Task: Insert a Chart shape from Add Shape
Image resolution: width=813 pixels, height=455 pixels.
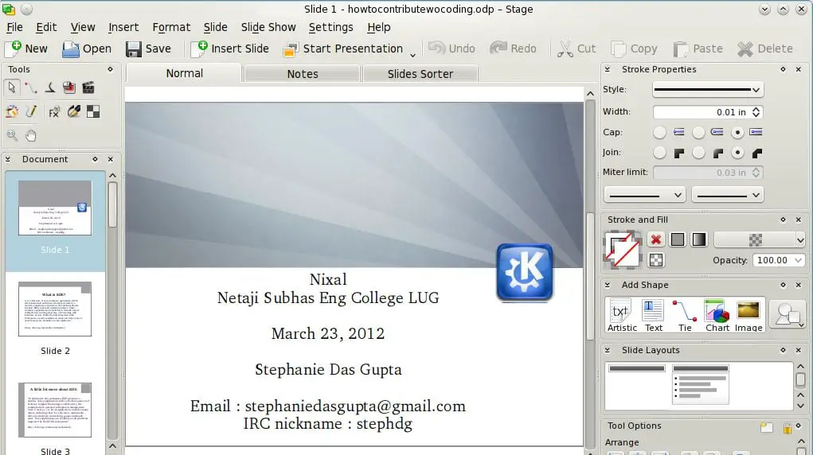Action: click(717, 315)
